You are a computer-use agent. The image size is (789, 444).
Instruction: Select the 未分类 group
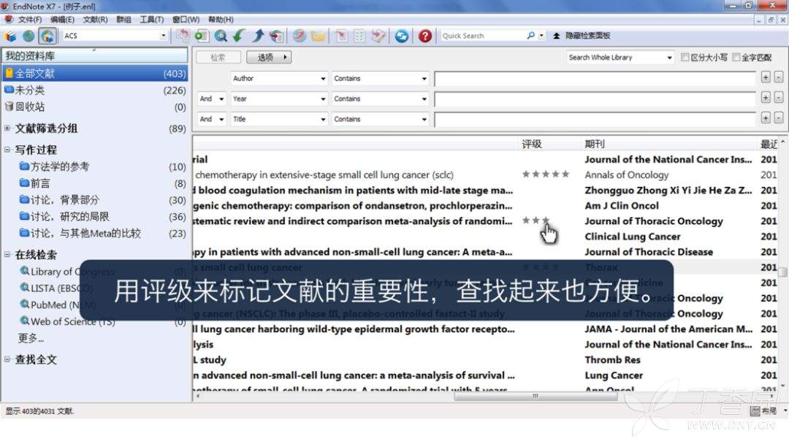[x=94, y=90]
